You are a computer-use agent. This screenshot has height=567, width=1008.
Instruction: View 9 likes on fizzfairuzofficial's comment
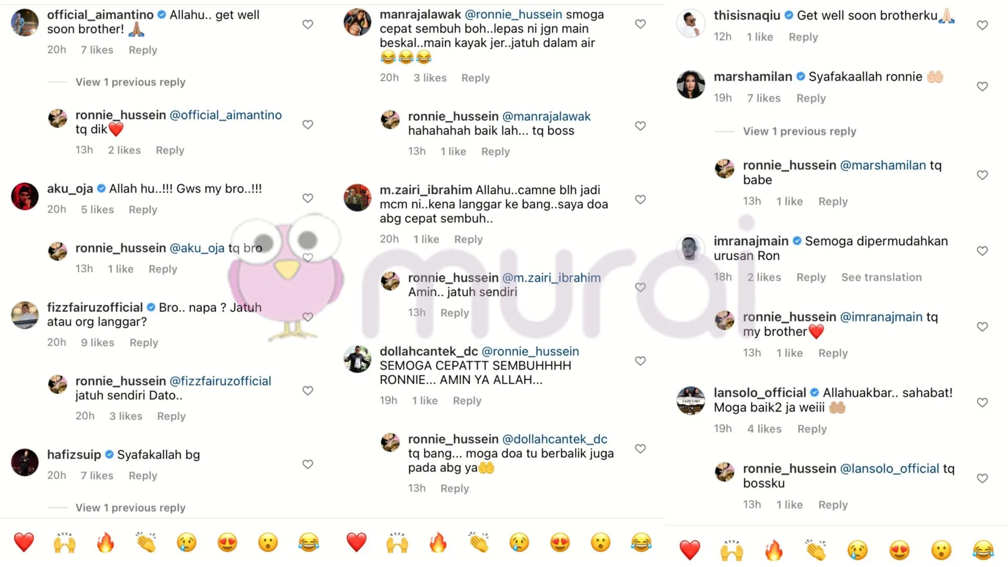97,342
